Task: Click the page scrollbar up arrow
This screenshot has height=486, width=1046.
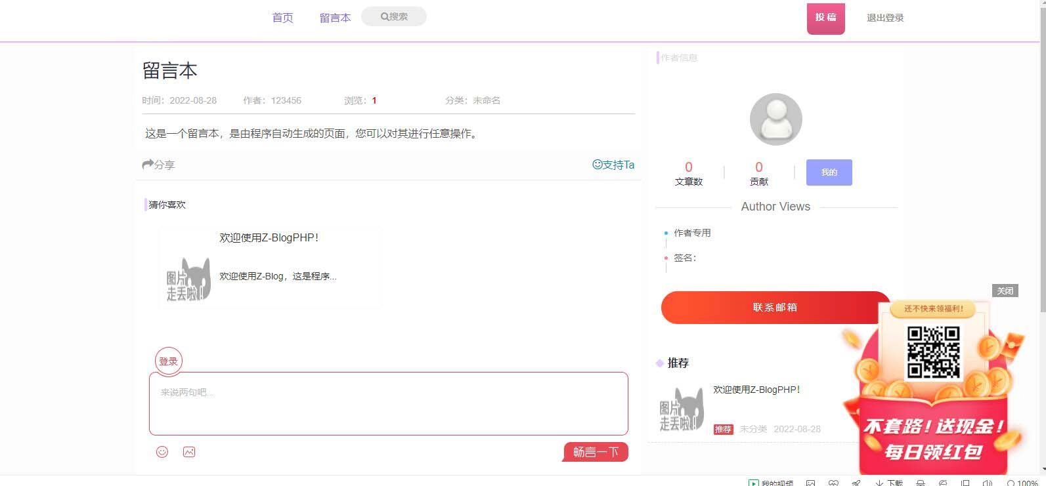Action: click(1042, 4)
